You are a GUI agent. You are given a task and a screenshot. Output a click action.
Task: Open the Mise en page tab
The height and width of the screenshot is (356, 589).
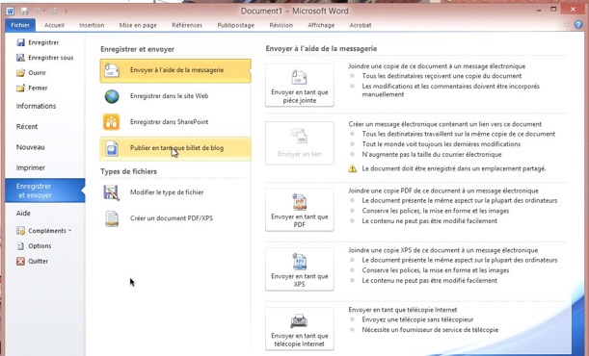click(x=138, y=25)
